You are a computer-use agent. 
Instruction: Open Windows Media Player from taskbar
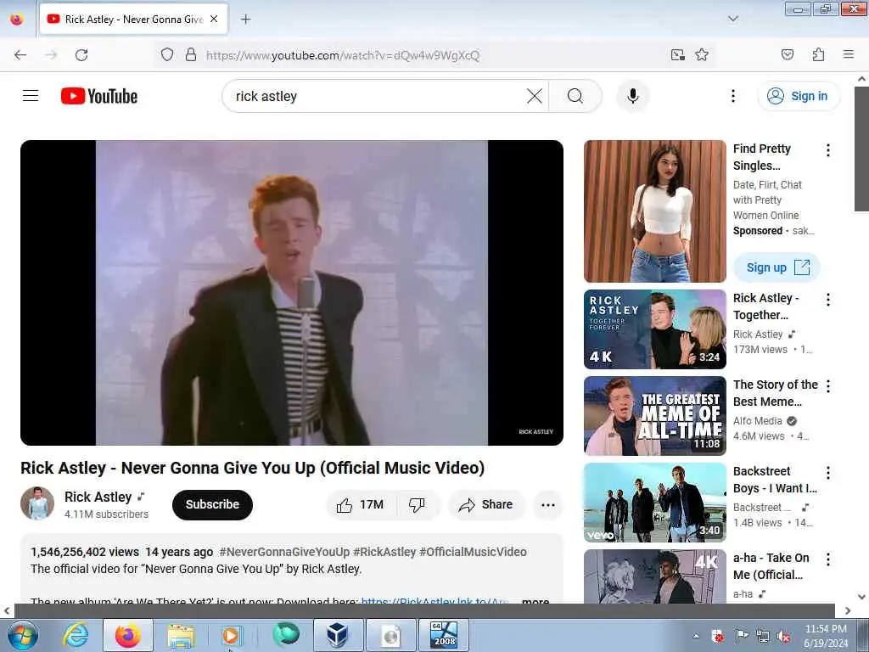coord(231,635)
